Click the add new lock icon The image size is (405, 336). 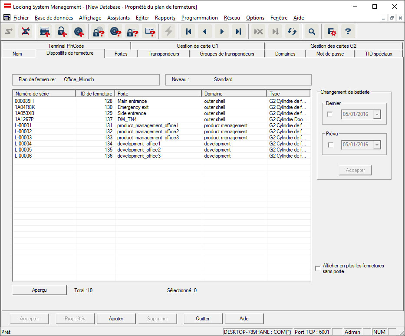point(62,31)
